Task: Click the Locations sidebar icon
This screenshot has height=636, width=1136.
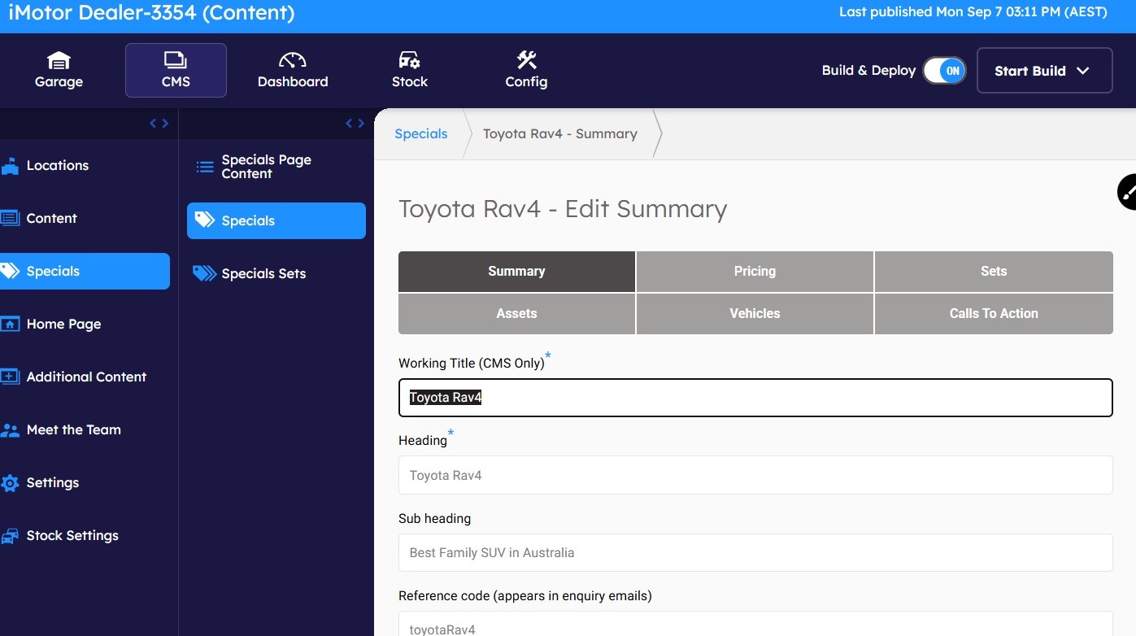Action: pyautogui.click(x=10, y=166)
